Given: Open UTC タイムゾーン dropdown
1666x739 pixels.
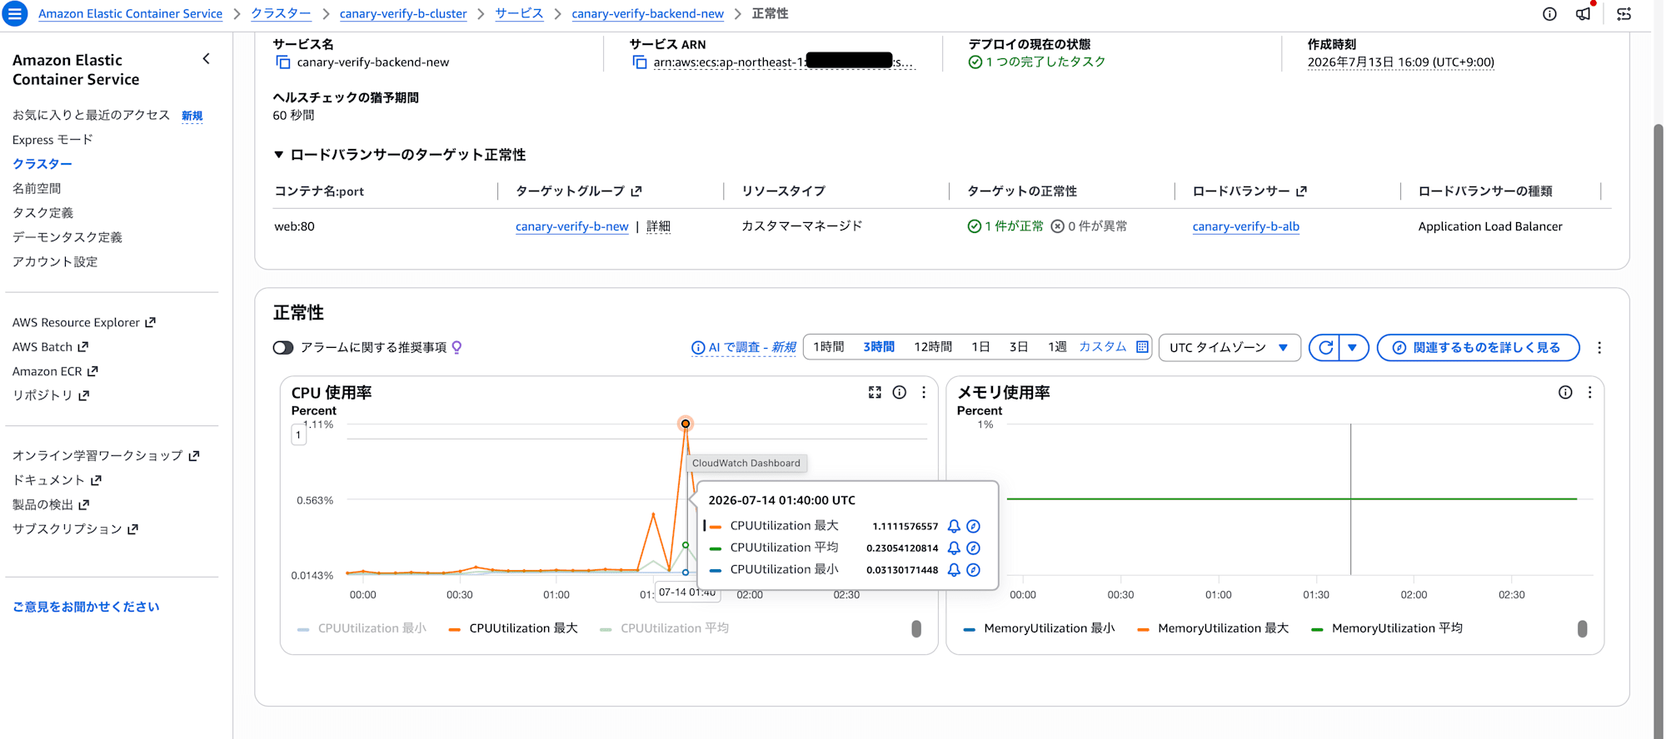Looking at the screenshot, I should (x=1230, y=347).
